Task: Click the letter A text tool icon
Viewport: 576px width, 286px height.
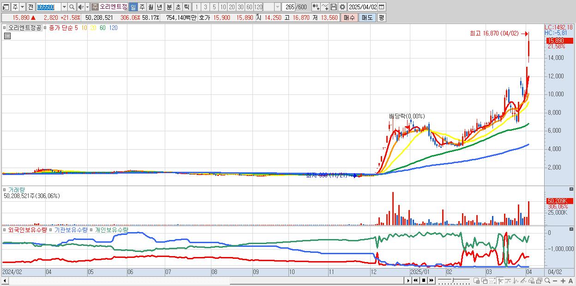Action: click(x=570, y=280)
